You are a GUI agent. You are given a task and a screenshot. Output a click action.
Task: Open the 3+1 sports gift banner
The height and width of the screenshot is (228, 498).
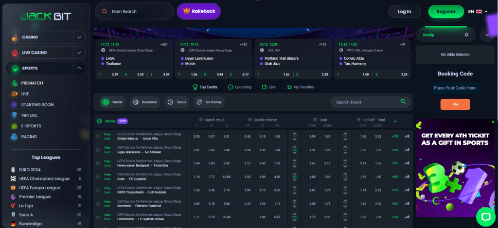455,168
